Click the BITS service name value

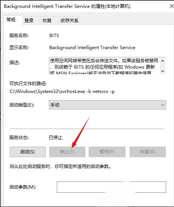[x=54, y=36]
